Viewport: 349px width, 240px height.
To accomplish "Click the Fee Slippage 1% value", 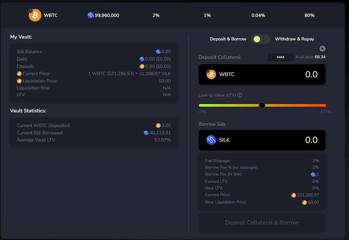I will [316, 161].
